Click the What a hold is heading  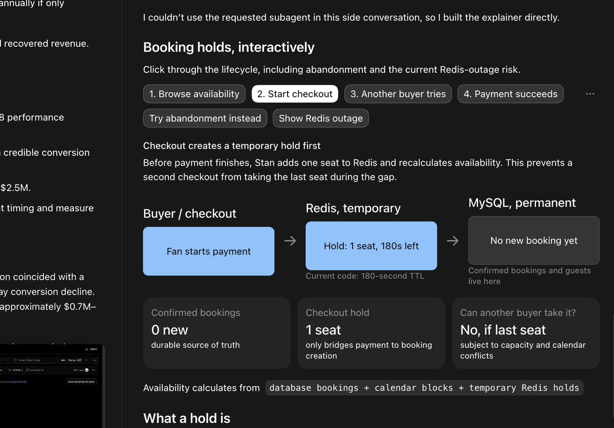click(x=187, y=418)
